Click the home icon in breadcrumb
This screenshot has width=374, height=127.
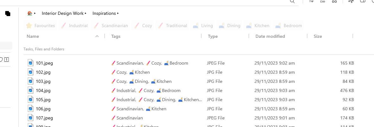coord(30,13)
